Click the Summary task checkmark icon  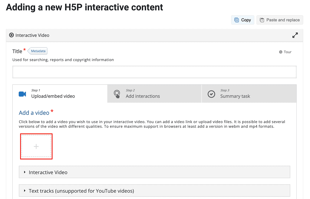(211, 94)
